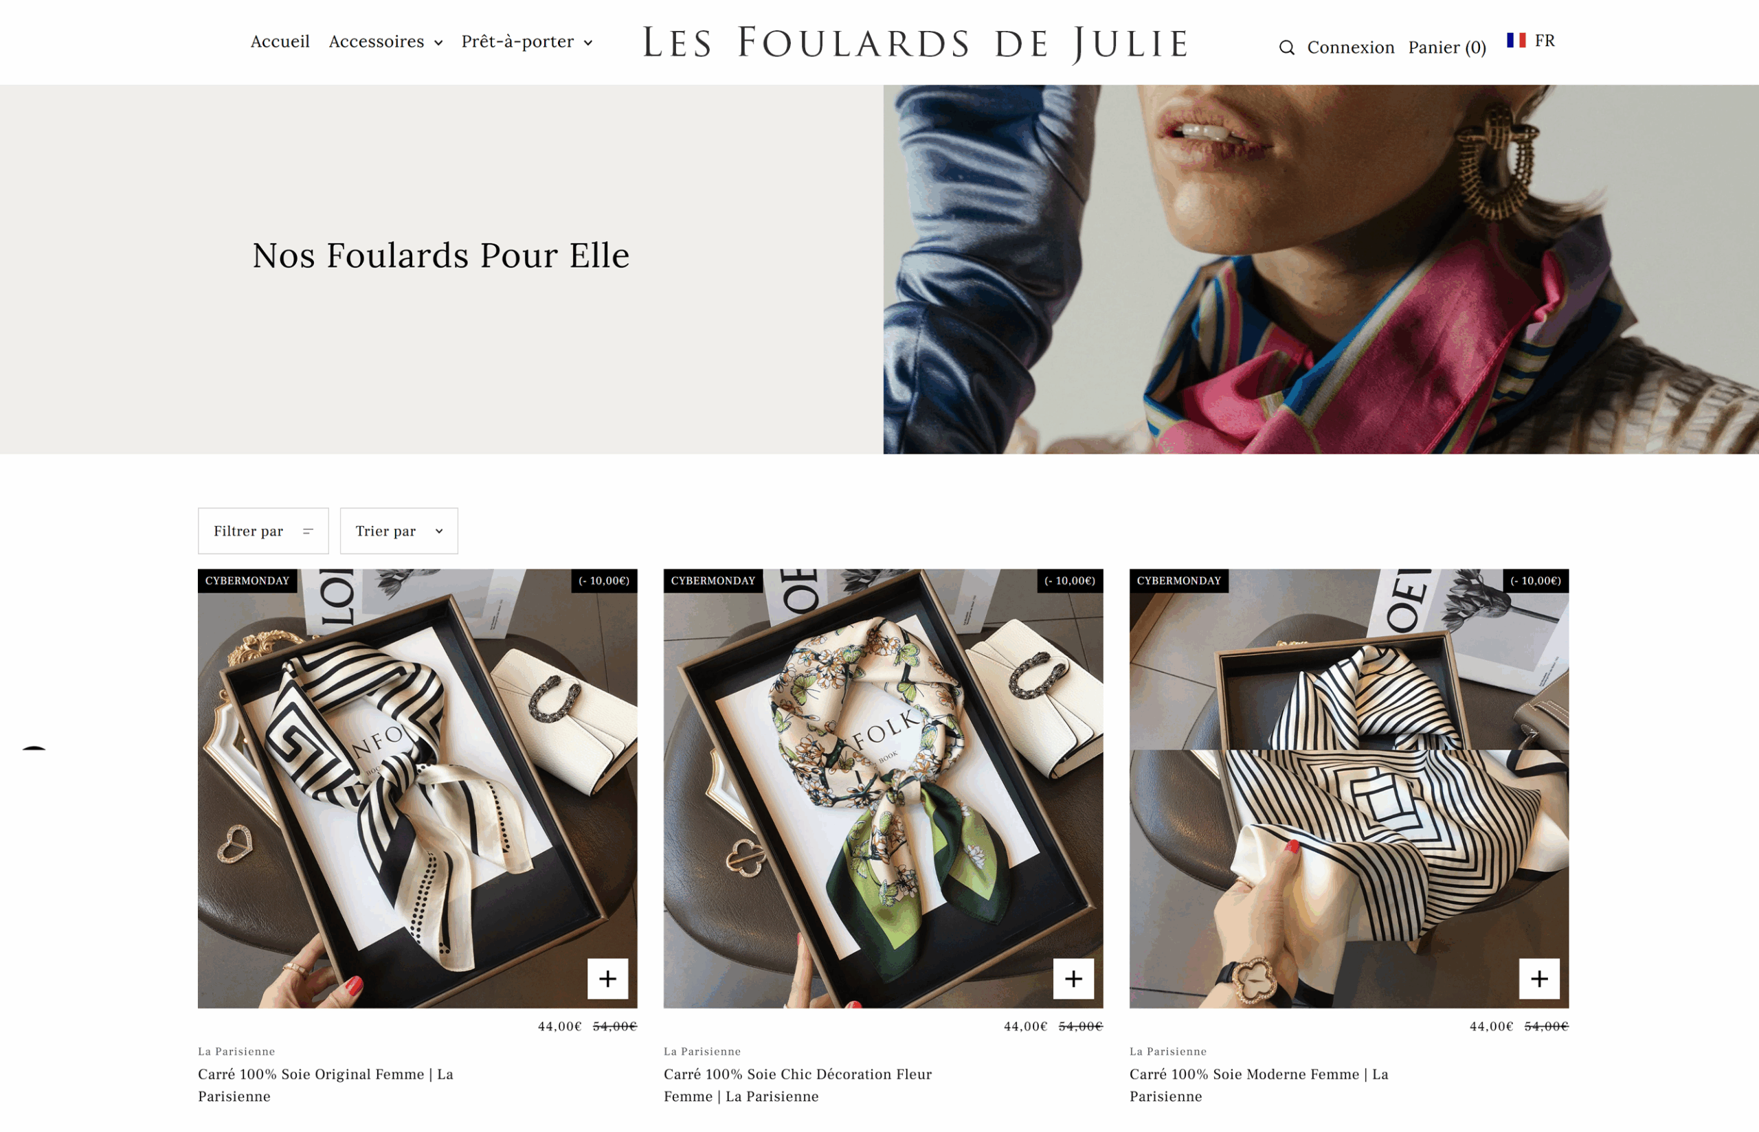Click La Parisienne brand under Moderne scarf

1167,1051
